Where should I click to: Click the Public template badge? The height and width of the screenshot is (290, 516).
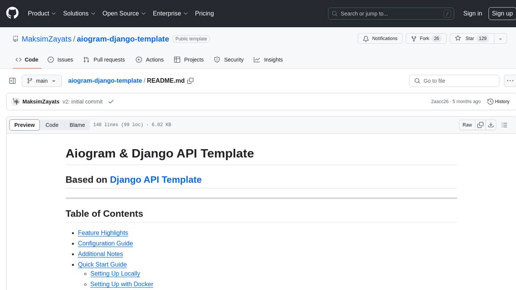pos(191,39)
